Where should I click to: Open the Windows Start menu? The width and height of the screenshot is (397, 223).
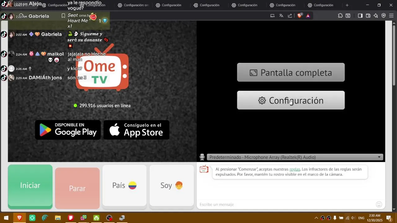point(6,218)
